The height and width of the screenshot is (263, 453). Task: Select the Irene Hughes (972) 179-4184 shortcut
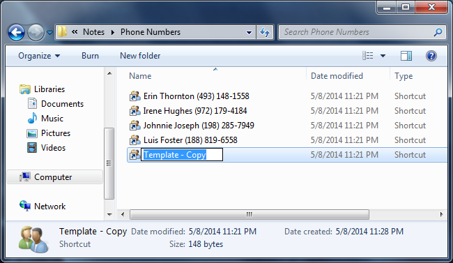pos(195,111)
